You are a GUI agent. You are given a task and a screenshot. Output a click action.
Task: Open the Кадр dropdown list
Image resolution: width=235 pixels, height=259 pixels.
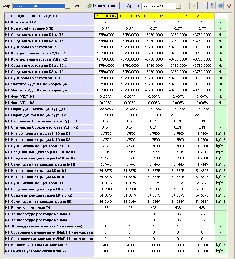[68, 6]
